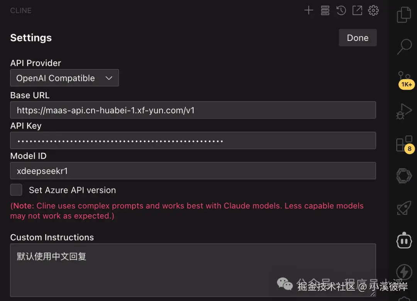This screenshot has width=417, height=301.
Task: Open Explorer files icon in activity bar
Action: pyautogui.click(x=404, y=15)
